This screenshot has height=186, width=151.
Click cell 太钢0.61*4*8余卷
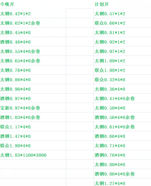pos(122,126)
